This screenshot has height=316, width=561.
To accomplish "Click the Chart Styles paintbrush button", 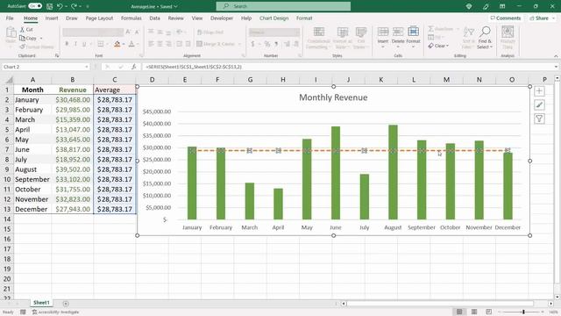I will pyautogui.click(x=539, y=104).
